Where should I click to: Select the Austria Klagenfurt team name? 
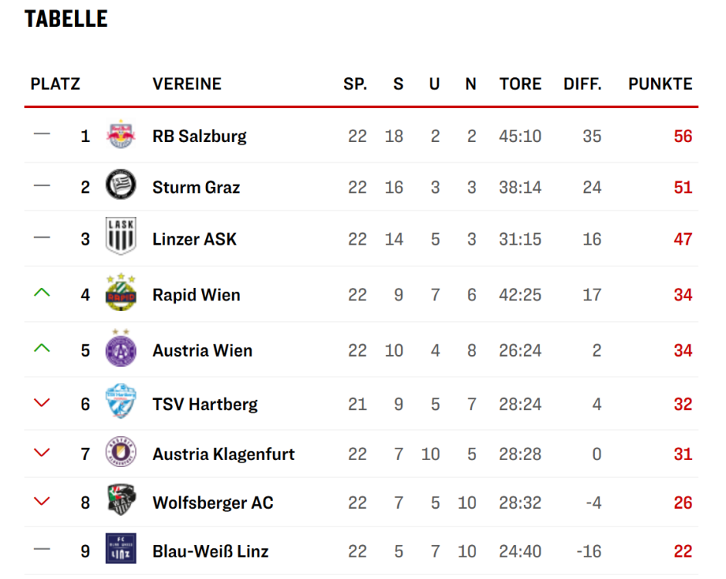pyautogui.click(x=223, y=454)
